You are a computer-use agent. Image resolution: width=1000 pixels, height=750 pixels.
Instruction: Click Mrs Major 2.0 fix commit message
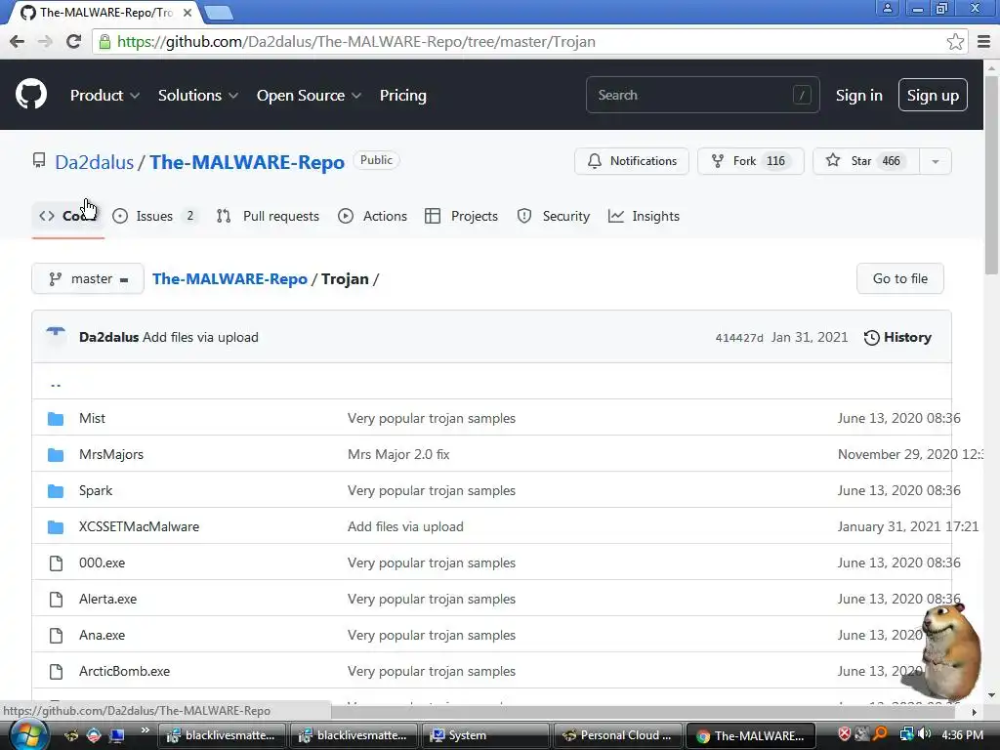click(398, 454)
